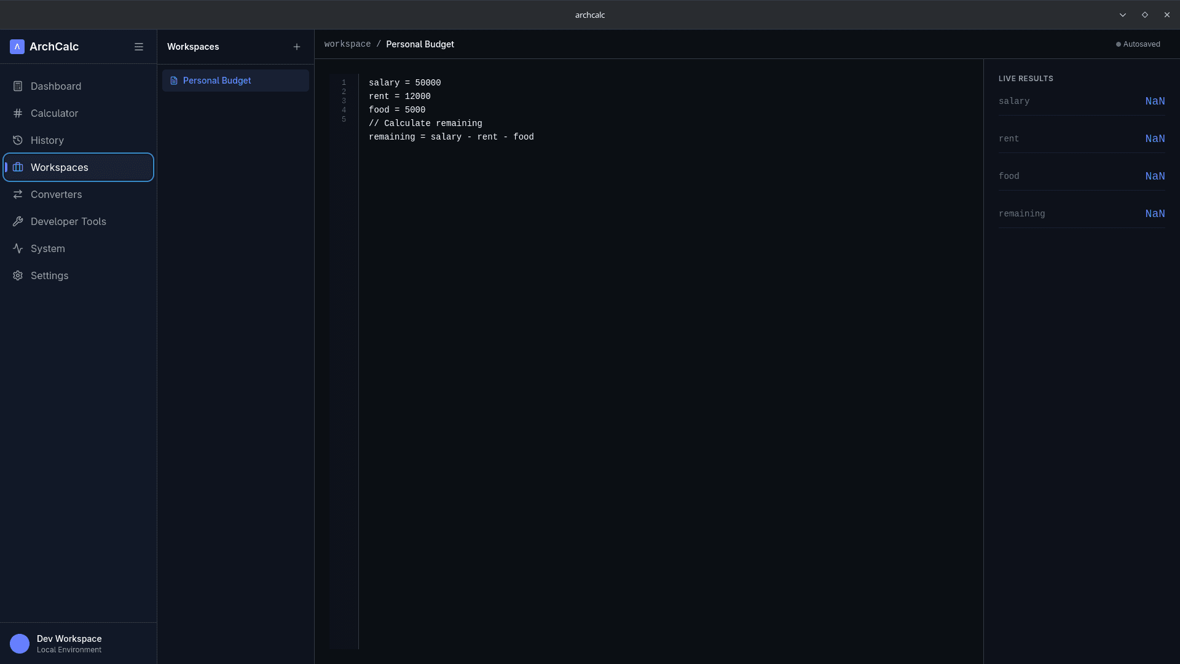
Task: Close the archcalc window
Action: pos(1167,15)
